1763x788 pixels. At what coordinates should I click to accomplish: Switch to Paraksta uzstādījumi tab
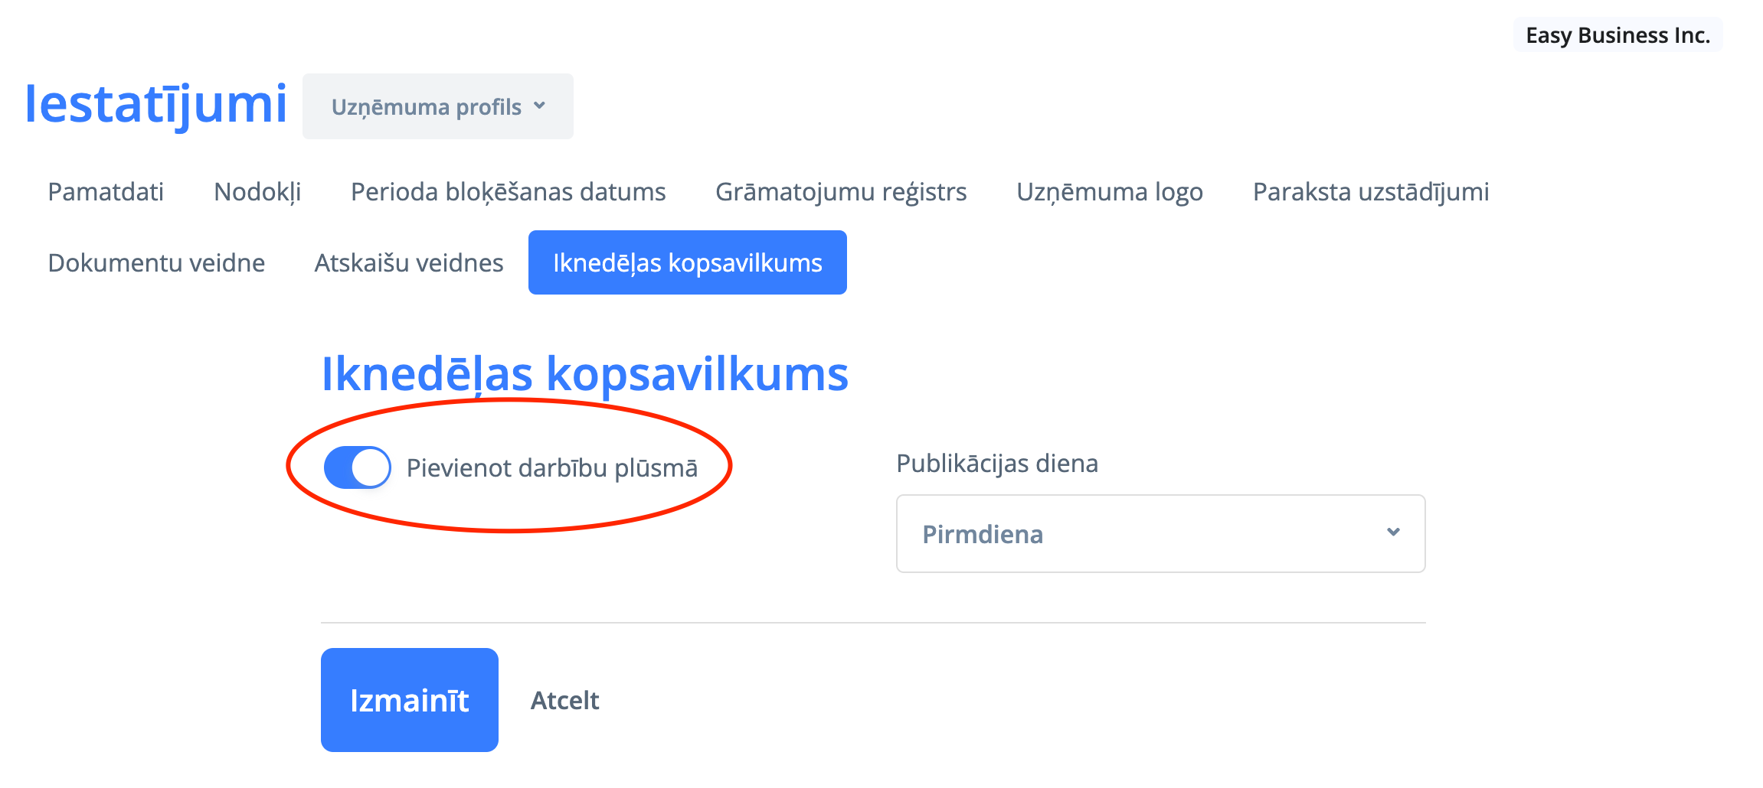pyautogui.click(x=1370, y=192)
